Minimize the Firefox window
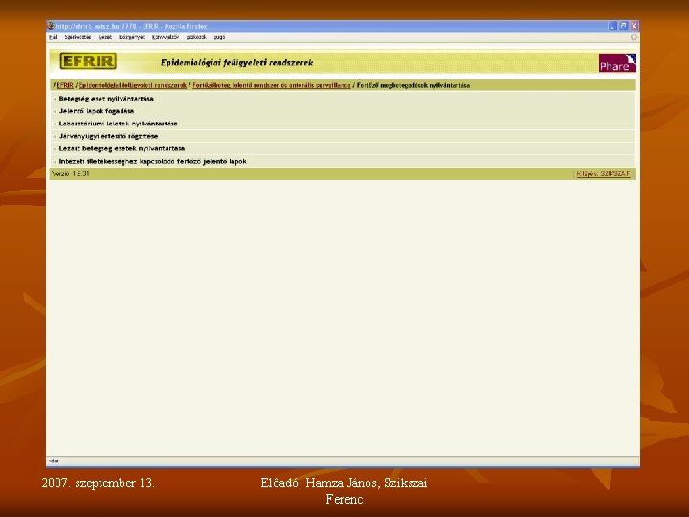Screen dimensions: 689x517 pos(612,26)
